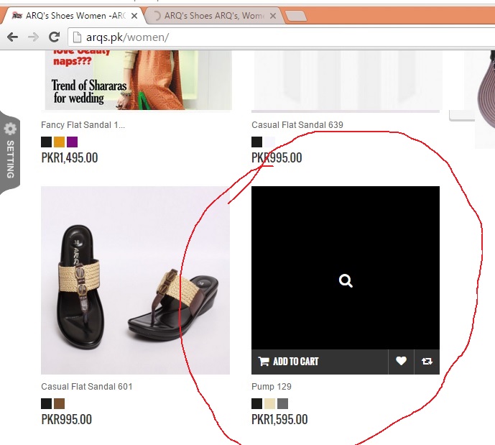Switch to the second ARQ's Shoes tab

tap(208, 15)
